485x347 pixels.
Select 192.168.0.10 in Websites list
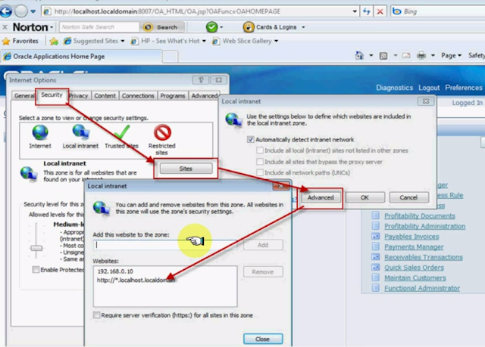pos(115,271)
